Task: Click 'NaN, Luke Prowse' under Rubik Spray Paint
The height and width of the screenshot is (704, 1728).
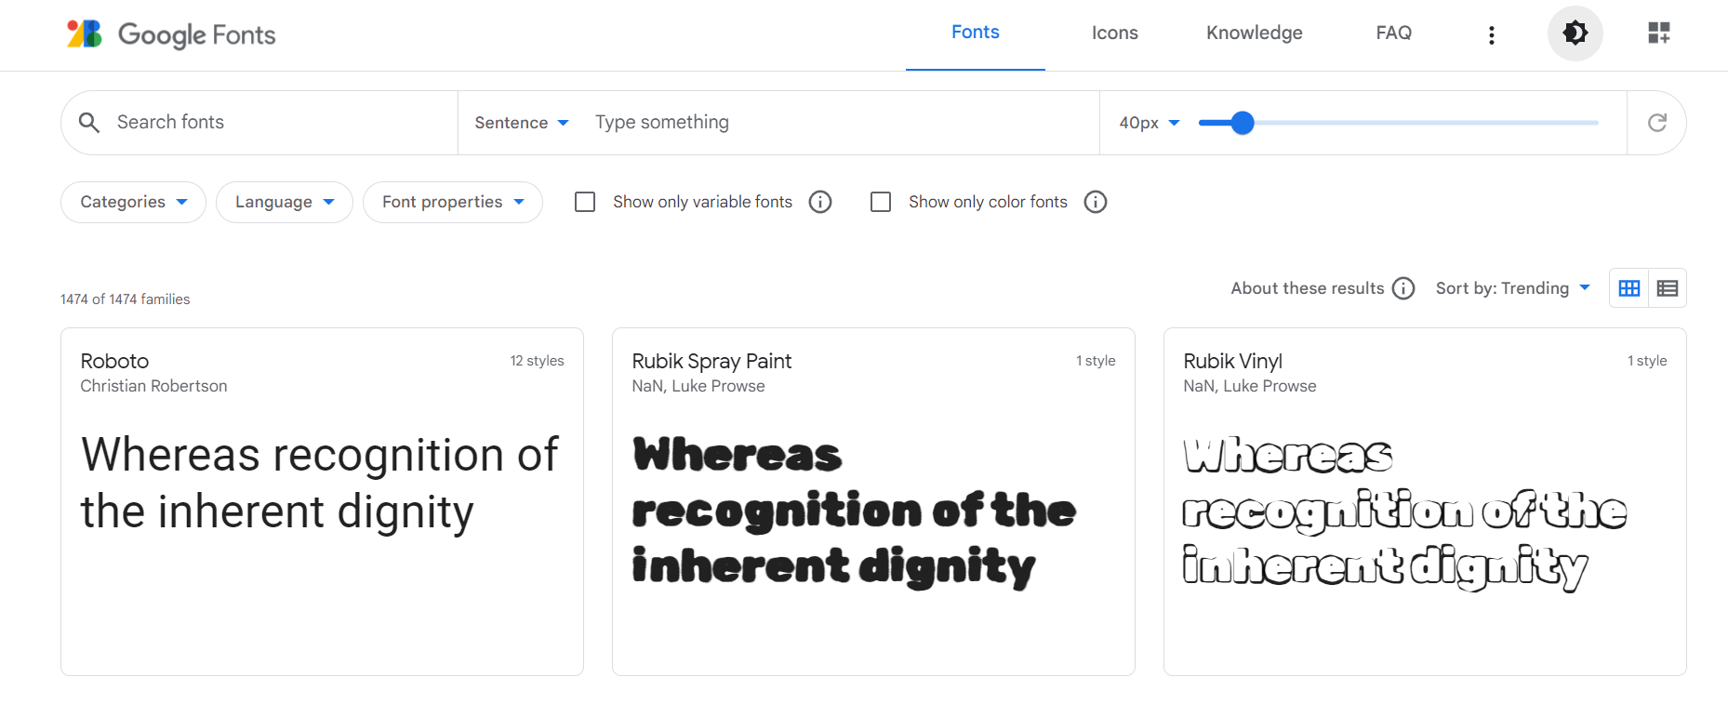Action: click(x=698, y=386)
